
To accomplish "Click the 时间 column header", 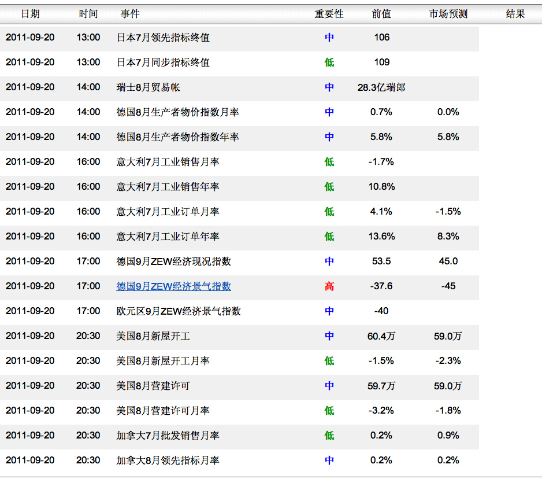I will coord(88,14).
